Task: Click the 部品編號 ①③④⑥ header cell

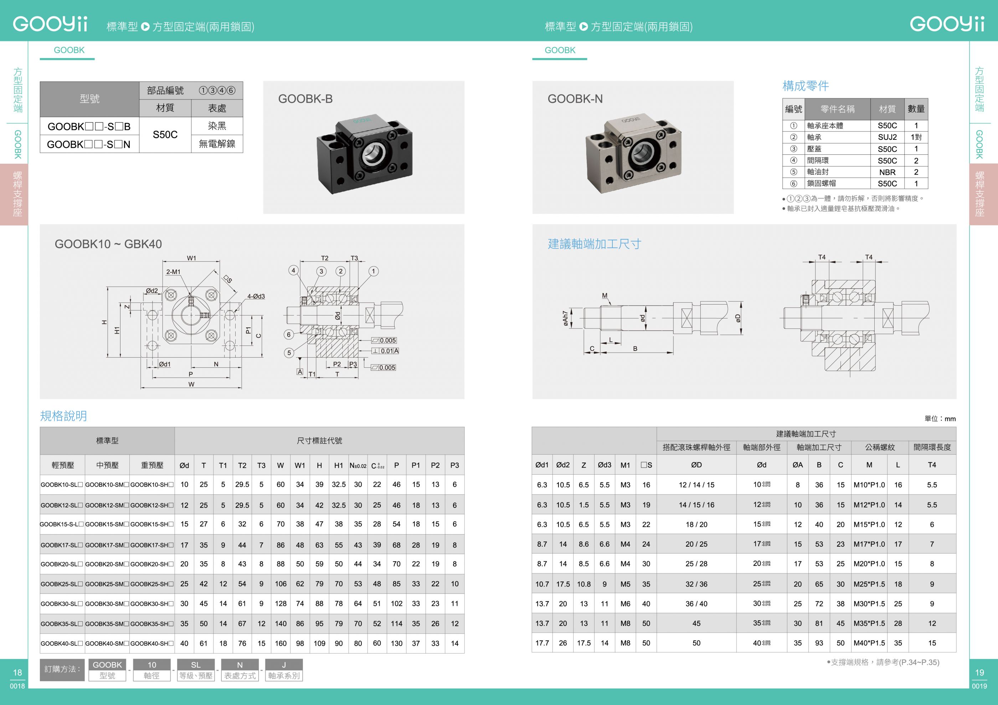Action: [191, 91]
